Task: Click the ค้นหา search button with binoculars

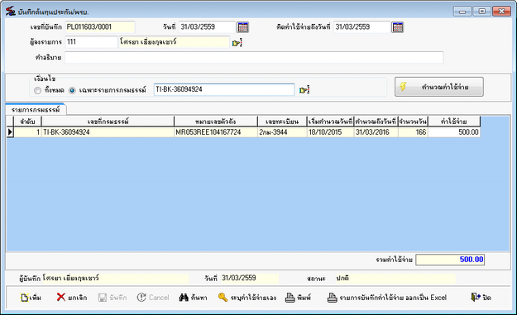Action: coord(194,298)
